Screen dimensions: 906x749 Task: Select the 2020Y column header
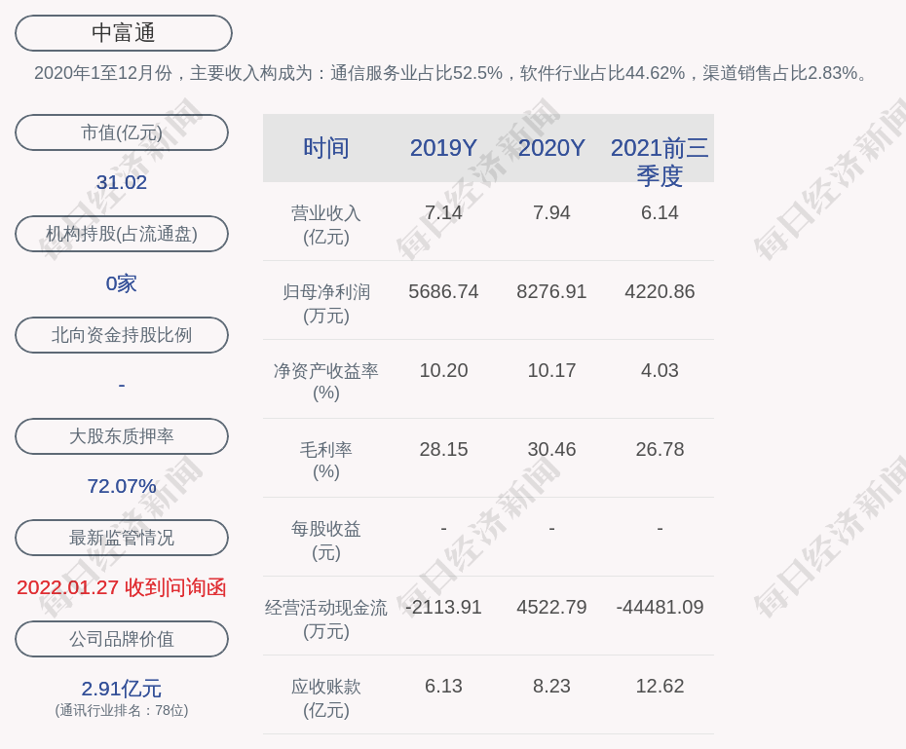[x=551, y=148]
